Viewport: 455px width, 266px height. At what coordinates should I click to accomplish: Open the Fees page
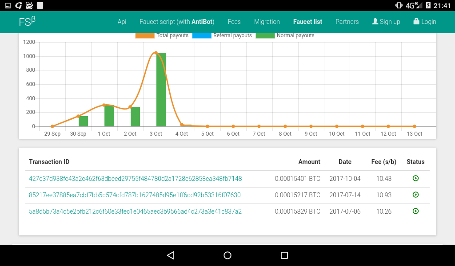point(234,22)
